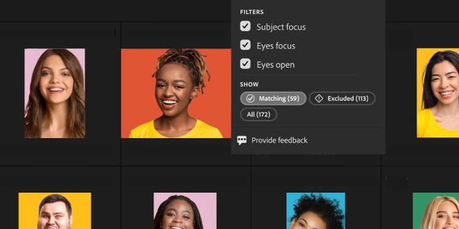Uncheck the Eyes open filter
Screen dimensions: 459x229
point(245,64)
